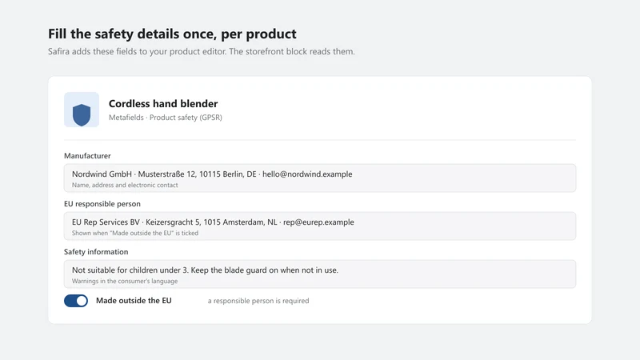Click the EU responsible person input field
The height and width of the screenshot is (360, 640).
[320, 226]
